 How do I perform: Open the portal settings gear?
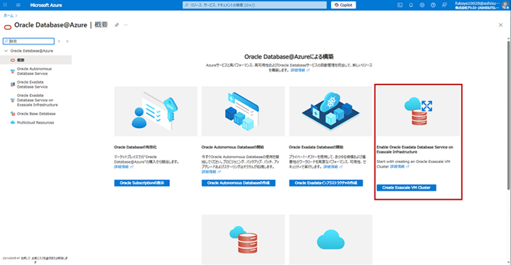tap(422, 5)
